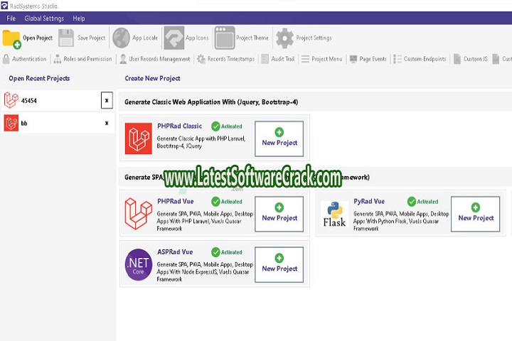
Task: Click the Authentication lock icon
Action: [x=6, y=59]
